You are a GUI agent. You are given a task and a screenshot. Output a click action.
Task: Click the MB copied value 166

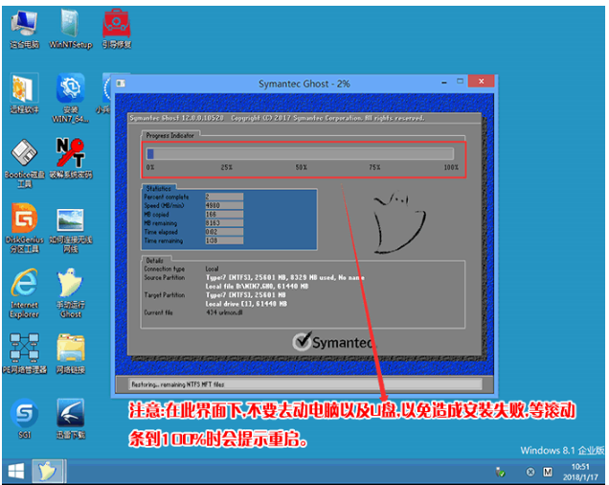224,215
